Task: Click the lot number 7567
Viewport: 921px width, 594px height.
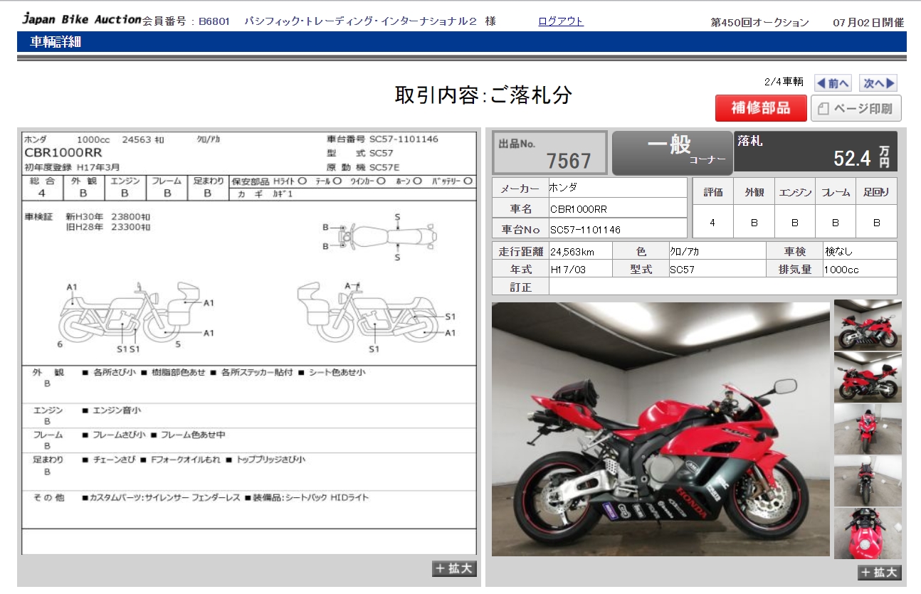Action: click(x=569, y=161)
